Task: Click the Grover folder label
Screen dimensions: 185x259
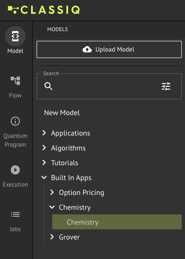Action: (x=69, y=237)
